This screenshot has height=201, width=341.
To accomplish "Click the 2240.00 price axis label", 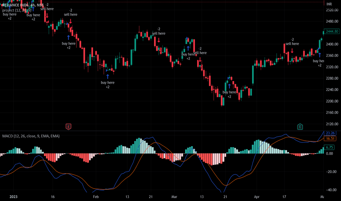I will [332, 90].
